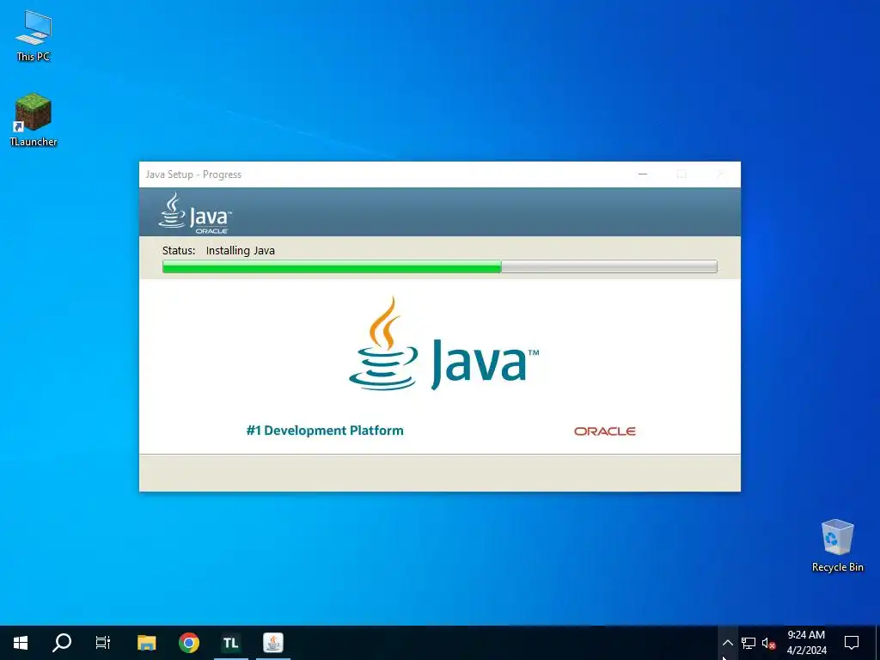This screenshot has width=880, height=660.
Task: Click the red ORACLE logo text
Action: [605, 431]
